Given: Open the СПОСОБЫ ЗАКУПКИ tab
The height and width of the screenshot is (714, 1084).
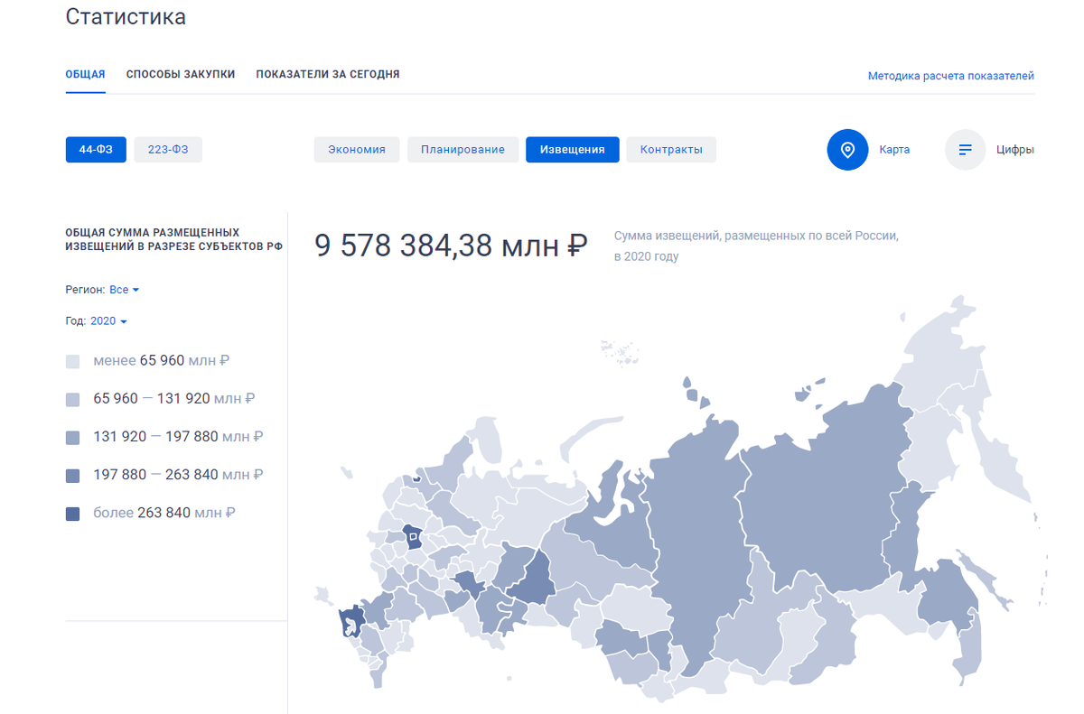Looking at the screenshot, I should point(181,74).
